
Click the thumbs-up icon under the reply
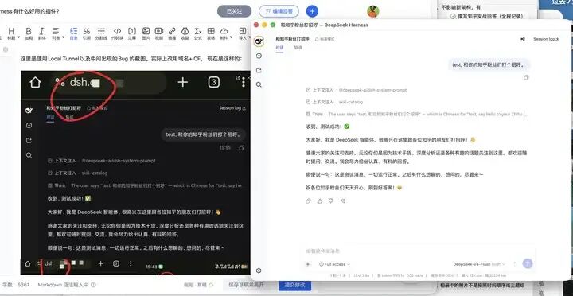pyautogui.click(x=320, y=201)
